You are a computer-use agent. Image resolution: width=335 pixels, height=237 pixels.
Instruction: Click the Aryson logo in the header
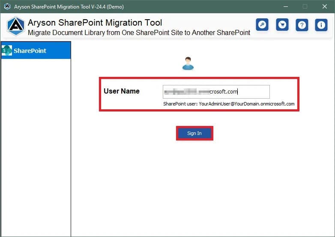click(15, 26)
